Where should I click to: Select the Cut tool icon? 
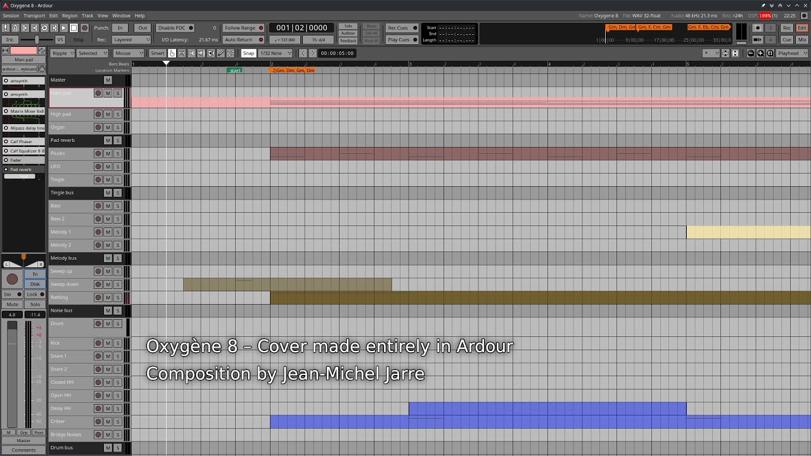(191, 53)
